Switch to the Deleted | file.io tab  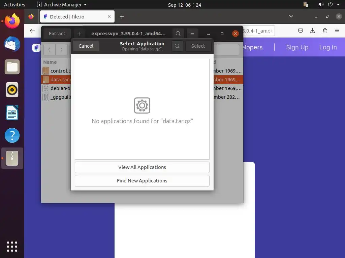[77, 16]
